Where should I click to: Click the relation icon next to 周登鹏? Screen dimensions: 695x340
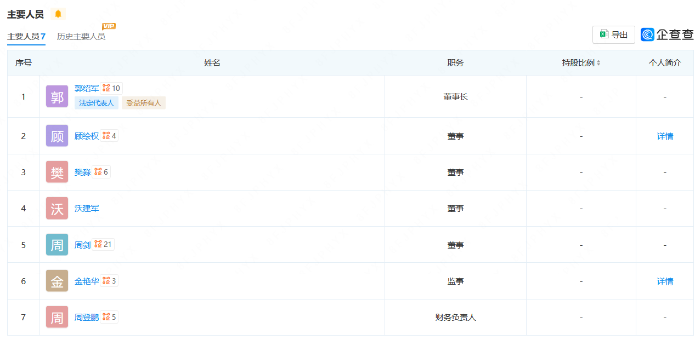point(106,316)
